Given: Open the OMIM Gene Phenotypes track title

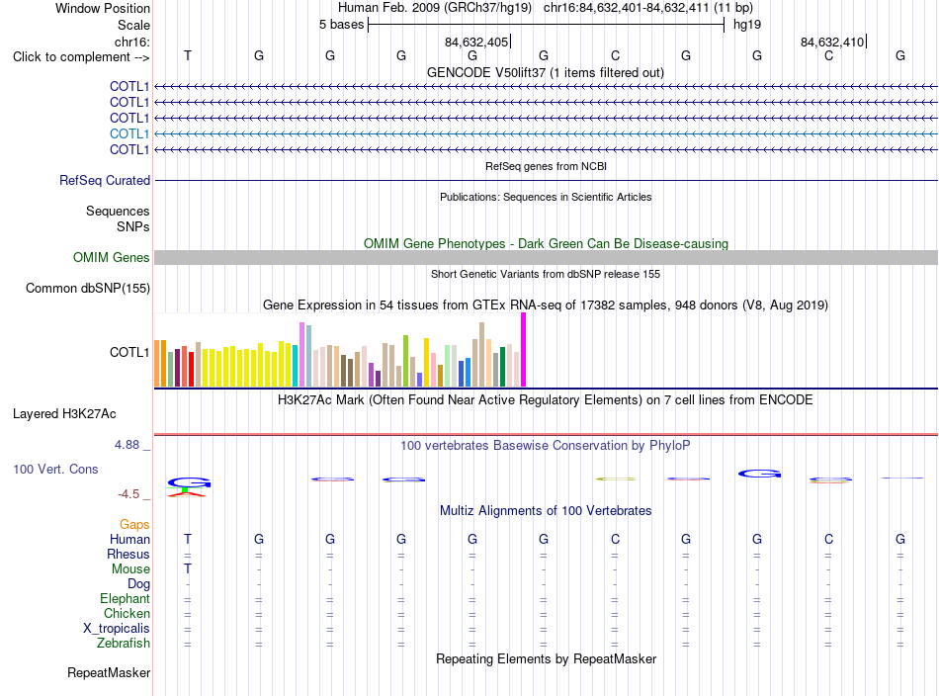Looking at the screenshot, I should point(546,244).
